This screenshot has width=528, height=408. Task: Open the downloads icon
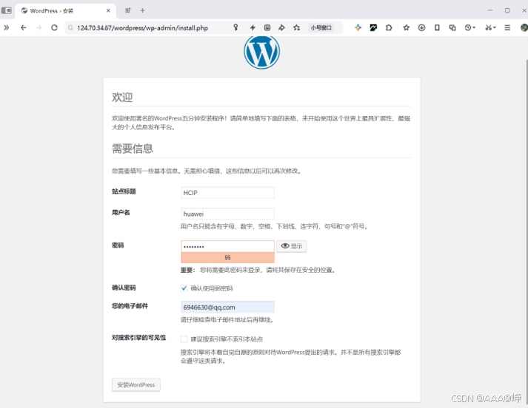[421, 27]
